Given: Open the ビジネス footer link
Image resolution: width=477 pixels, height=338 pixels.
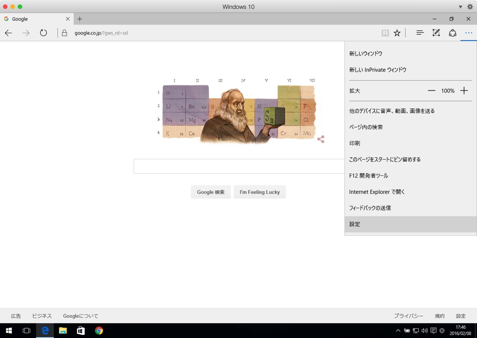Looking at the screenshot, I should pyautogui.click(x=42, y=316).
